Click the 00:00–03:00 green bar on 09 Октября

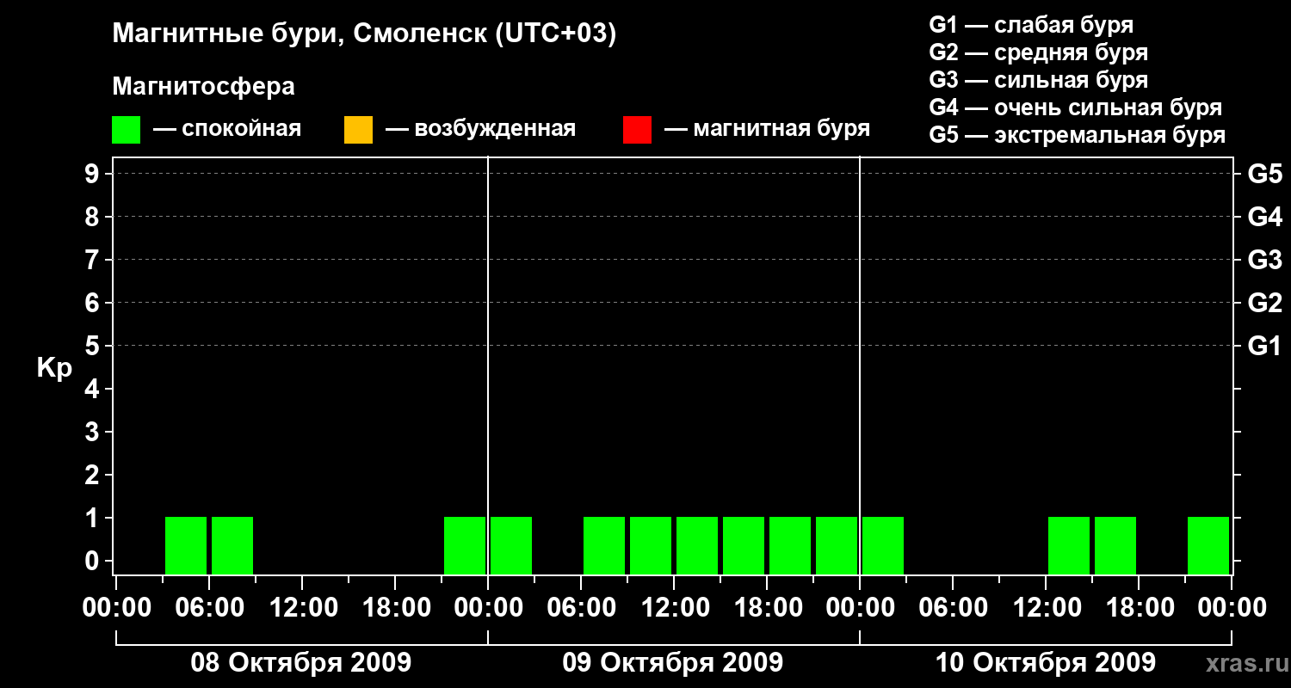511,545
